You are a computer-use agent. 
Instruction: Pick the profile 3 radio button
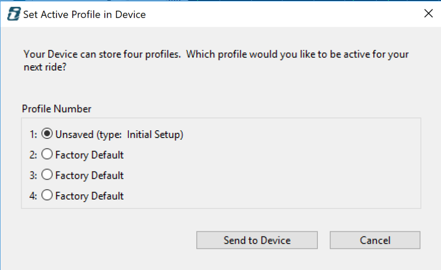click(x=47, y=175)
